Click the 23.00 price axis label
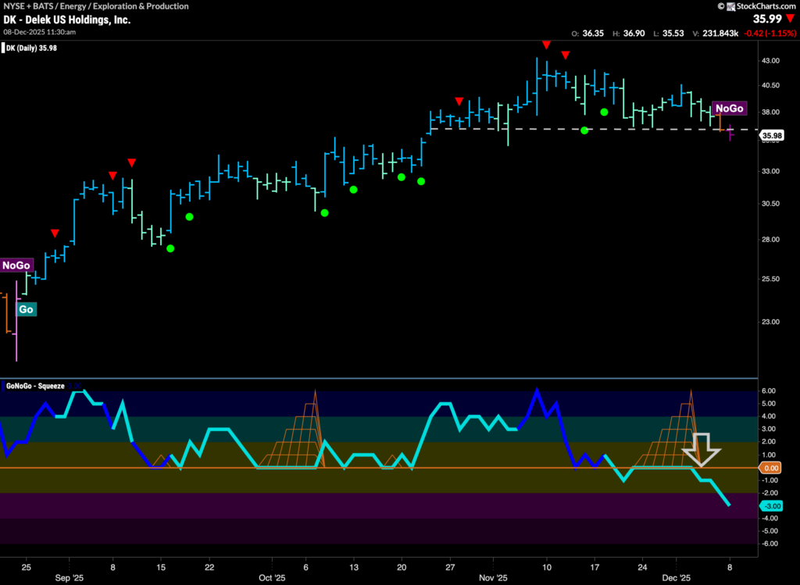This screenshot has width=800, height=585. pos(770,321)
